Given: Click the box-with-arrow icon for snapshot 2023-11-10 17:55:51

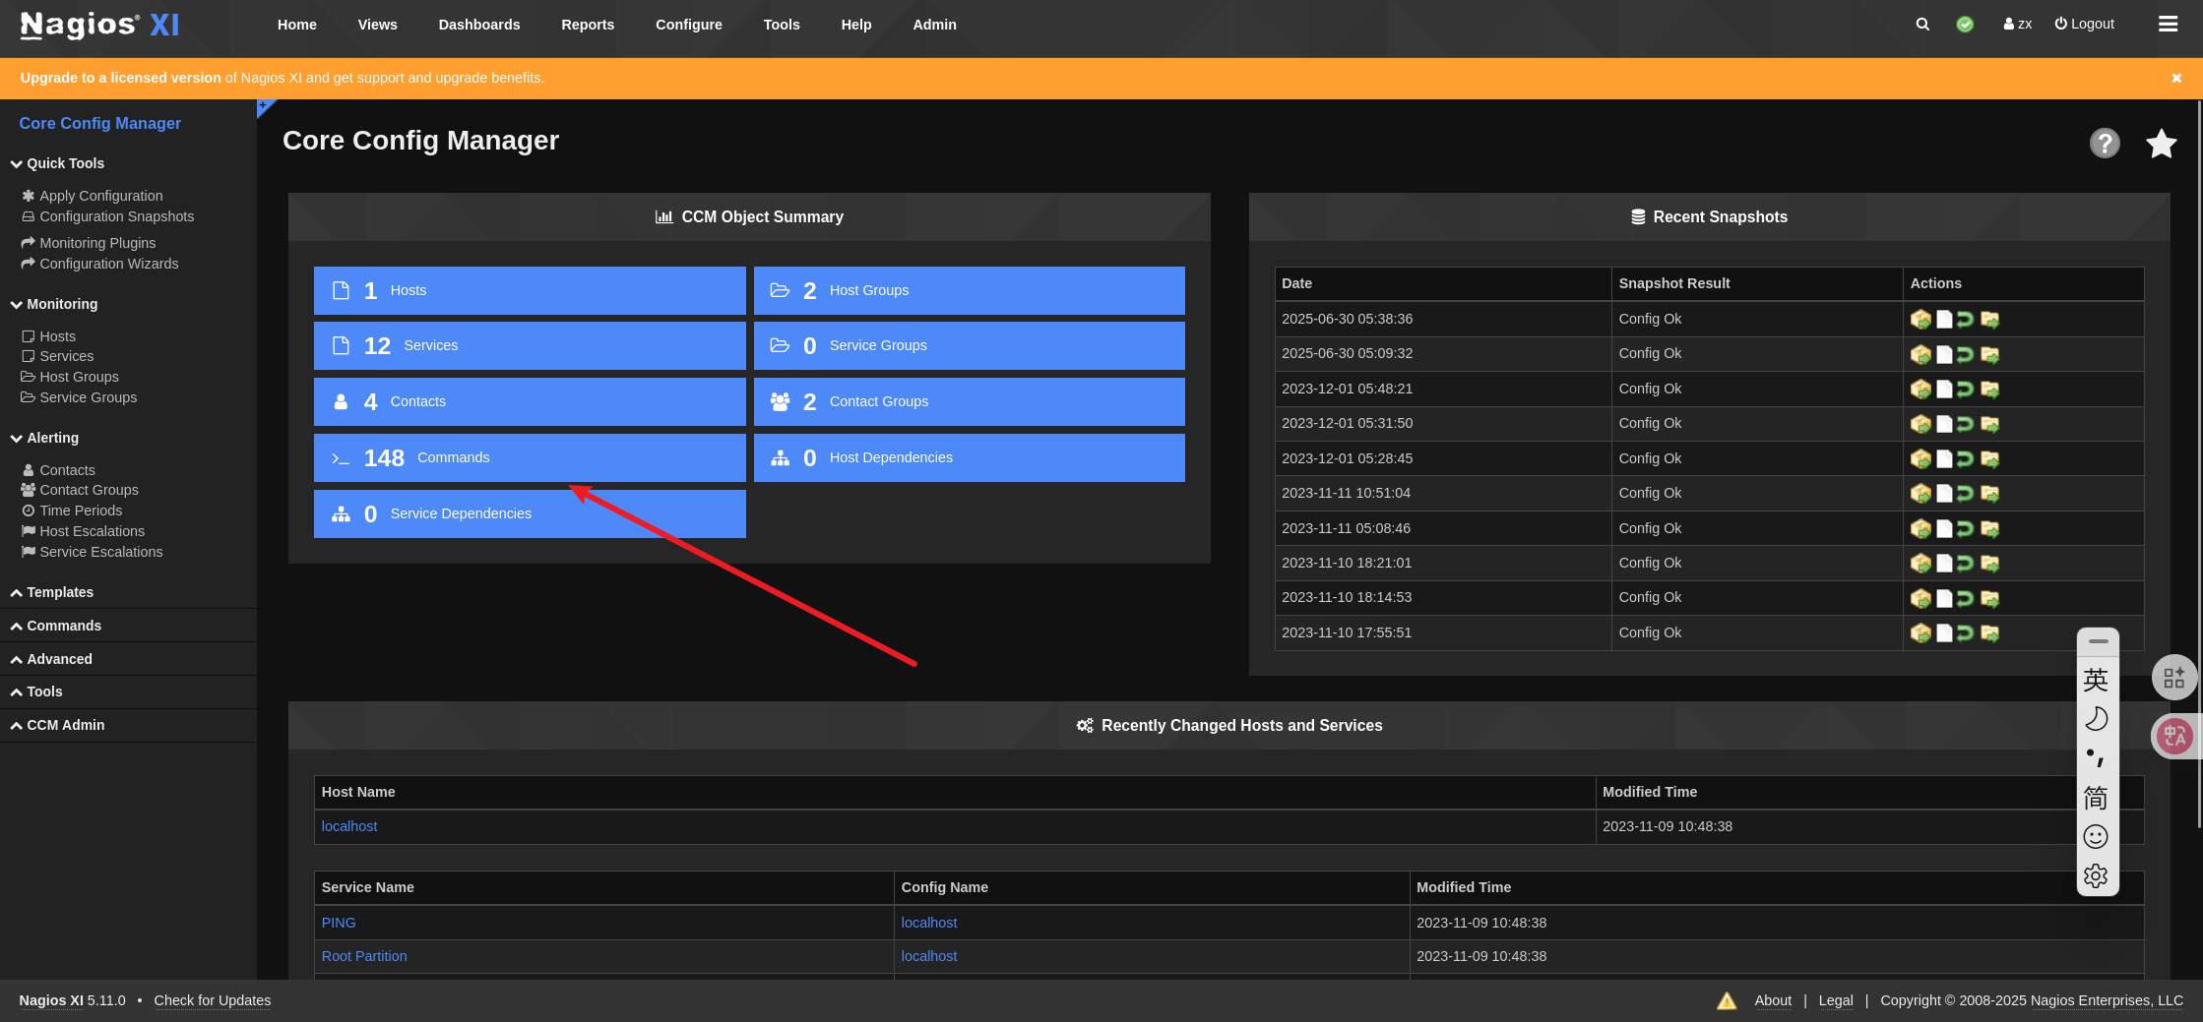Looking at the screenshot, I should click(x=1920, y=633).
